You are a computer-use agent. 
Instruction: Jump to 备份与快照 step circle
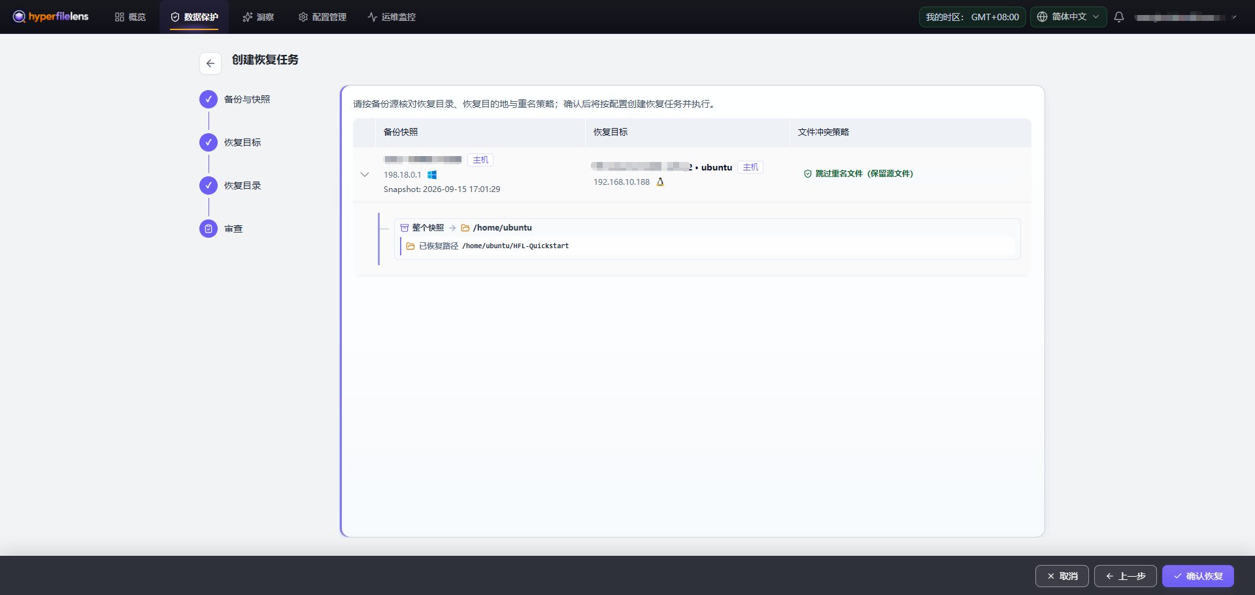pyautogui.click(x=209, y=99)
